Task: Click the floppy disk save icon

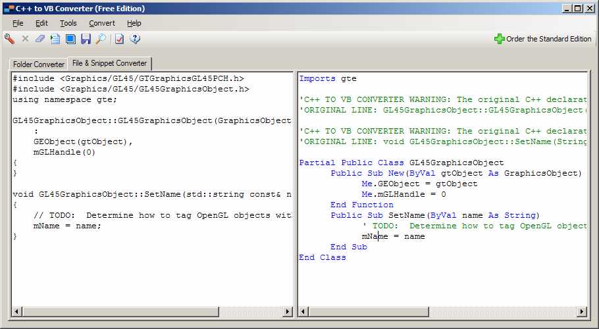Action: (x=86, y=39)
